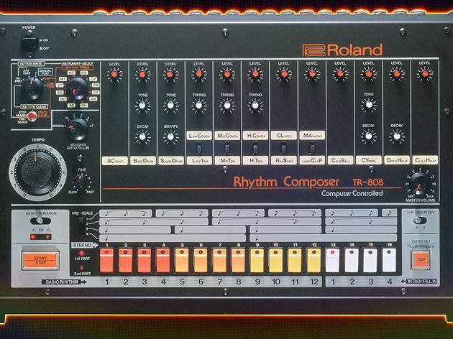Click the Instrument-Select rotary knob
The image size is (453, 339).
tap(77, 88)
